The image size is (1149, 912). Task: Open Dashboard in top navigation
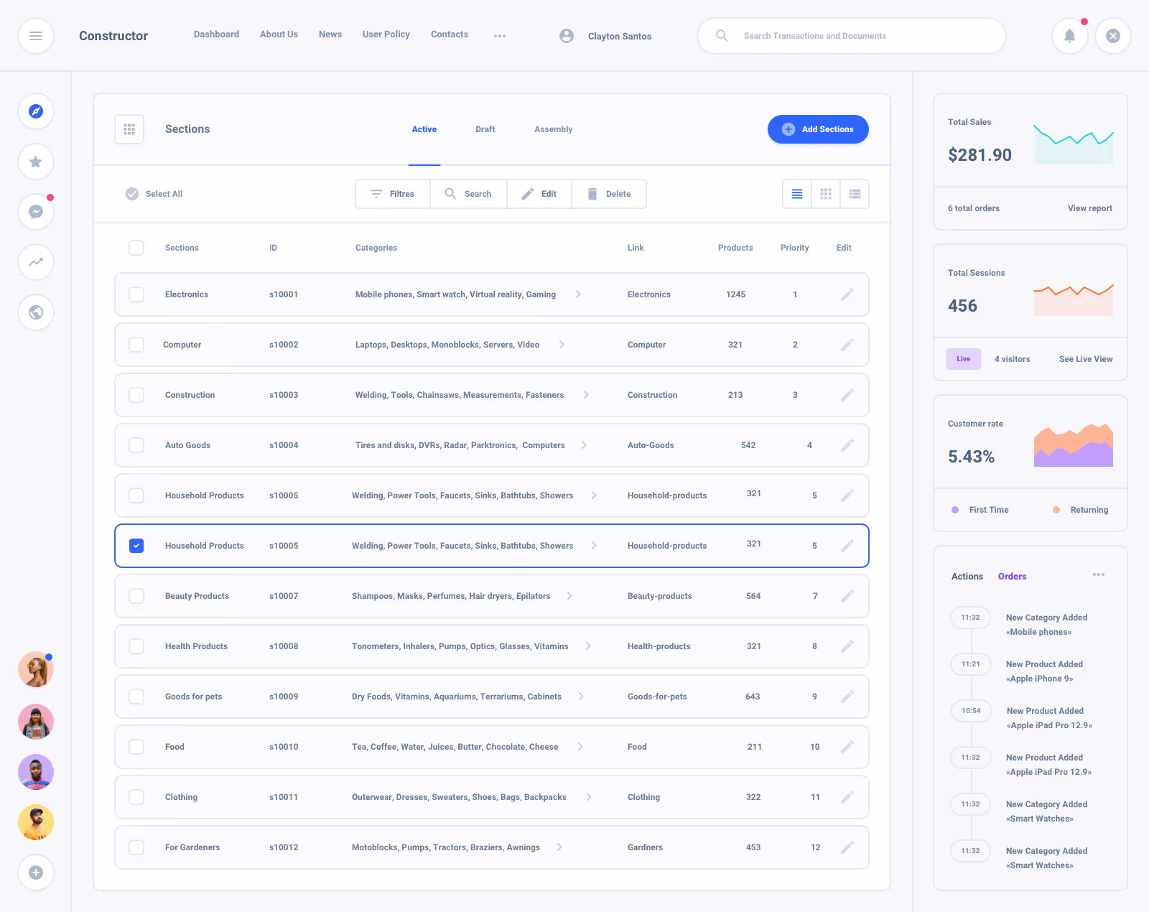[x=216, y=34]
